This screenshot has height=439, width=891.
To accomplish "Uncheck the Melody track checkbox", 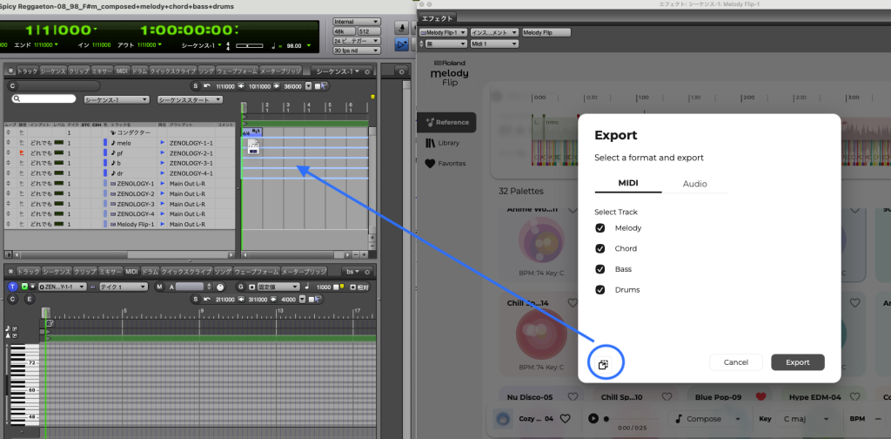I will [600, 228].
